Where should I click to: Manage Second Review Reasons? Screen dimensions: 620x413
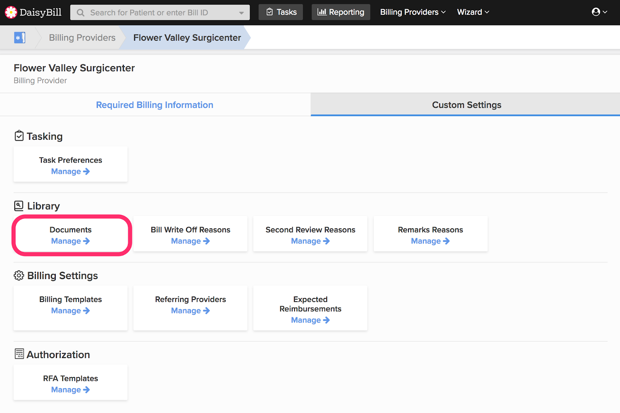310,241
